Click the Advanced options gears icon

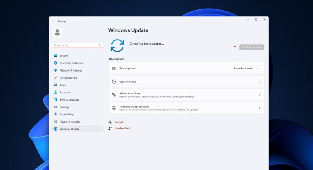pos(114,95)
